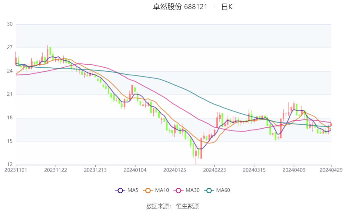The height and width of the screenshot is (210, 345).
Task: Toggle the MA5 legend circle icon
Action: coord(120,190)
